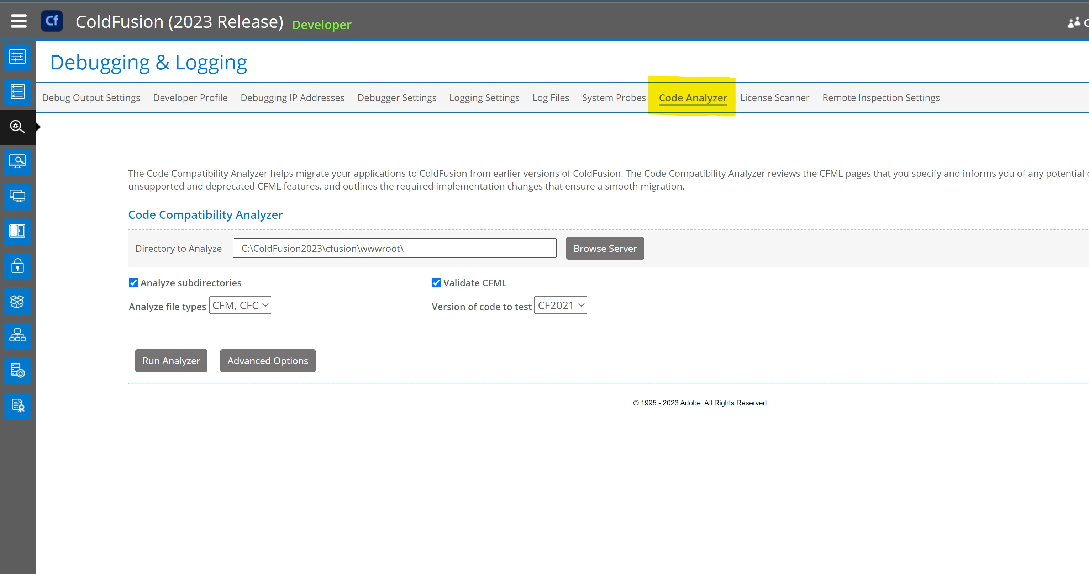Click the Enterprise Manager hierarchy icon
The width and height of the screenshot is (1089, 574).
coord(17,336)
